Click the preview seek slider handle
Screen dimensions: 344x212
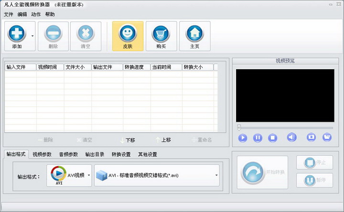[x=239, y=127]
